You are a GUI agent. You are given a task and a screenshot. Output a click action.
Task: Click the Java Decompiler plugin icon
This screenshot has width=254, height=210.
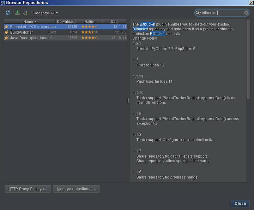tap(6, 37)
